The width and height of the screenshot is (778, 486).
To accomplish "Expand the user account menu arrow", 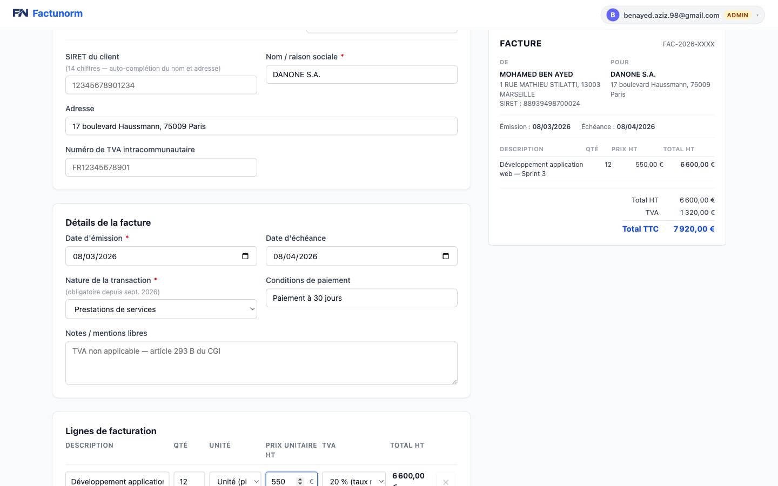I will pyautogui.click(x=757, y=15).
